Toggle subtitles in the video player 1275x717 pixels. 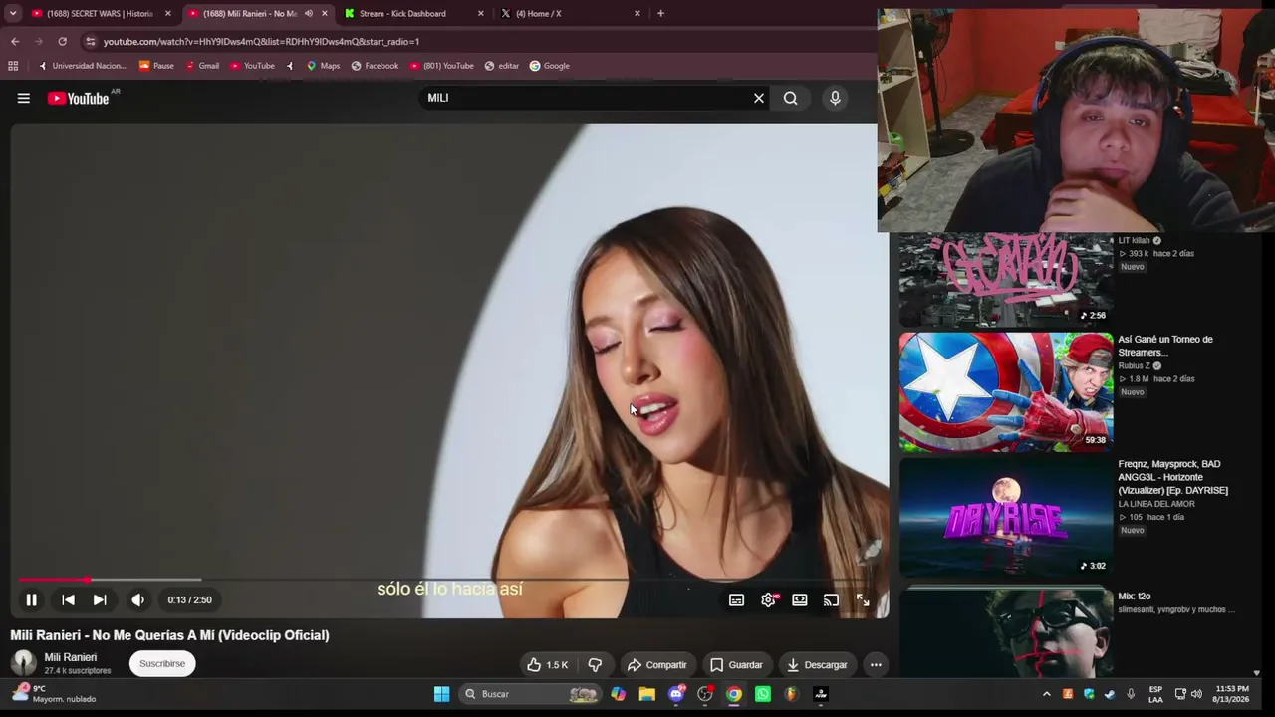tap(736, 599)
